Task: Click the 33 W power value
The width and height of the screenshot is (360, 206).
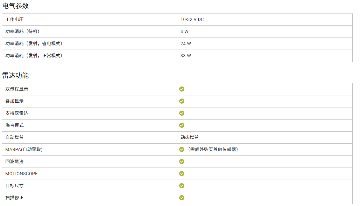Action: point(186,56)
